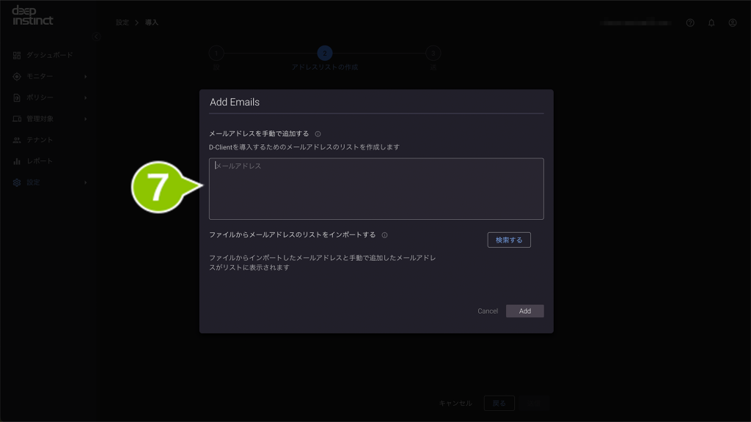Click the policy document icon
This screenshot has height=422, width=751.
pos(17,97)
